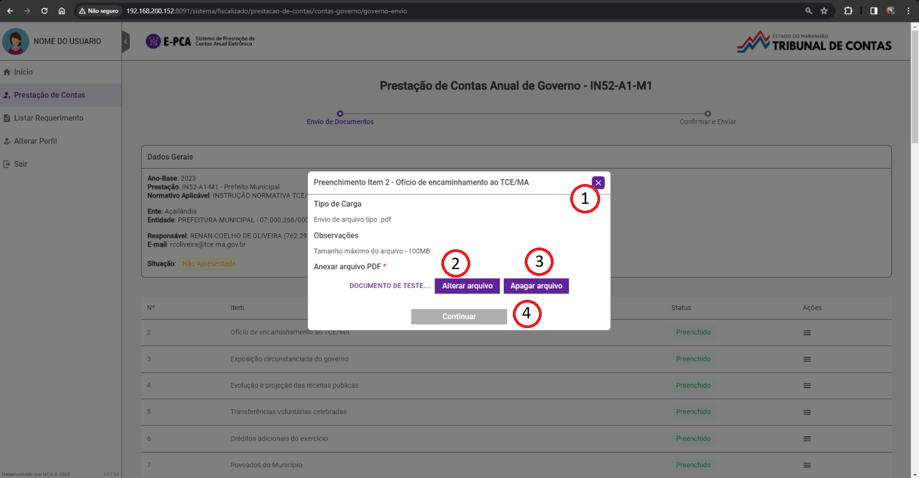Click the Continuar button
This screenshot has height=478, width=919.
[459, 316]
